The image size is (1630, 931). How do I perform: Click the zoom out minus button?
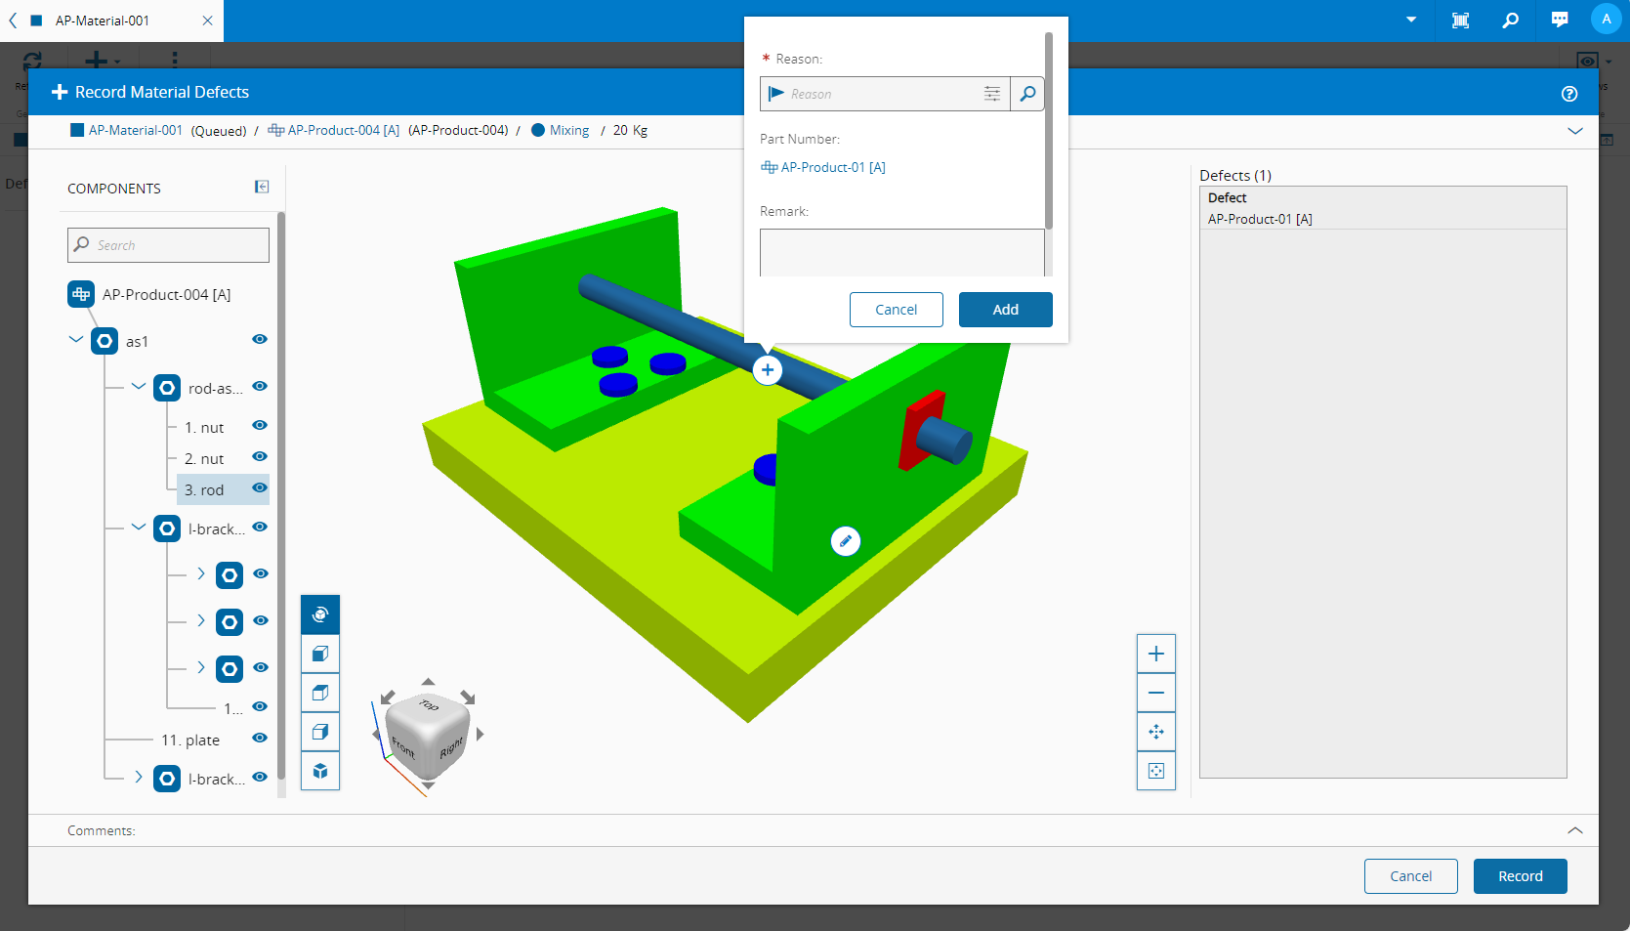pos(1156,693)
